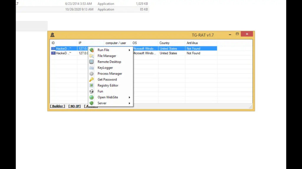Click the Fun soccer ball icon
The width and height of the screenshot is (302, 169).
point(91,92)
